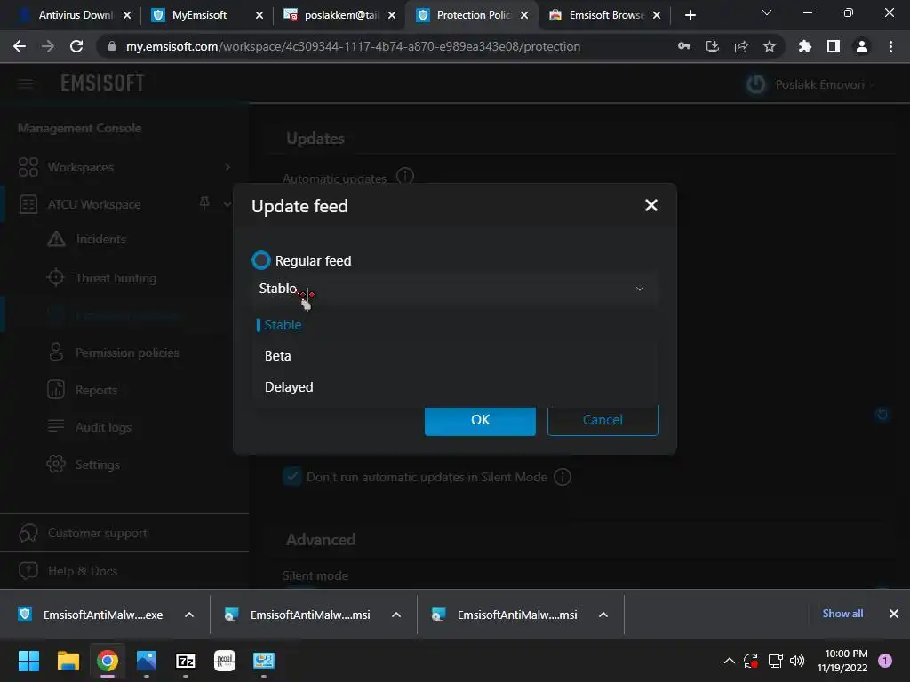Open 7-Zip from the taskbar
910x682 pixels.
click(x=185, y=661)
